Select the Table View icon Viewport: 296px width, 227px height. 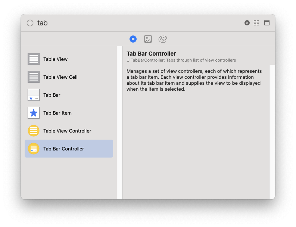click(34, 59)
